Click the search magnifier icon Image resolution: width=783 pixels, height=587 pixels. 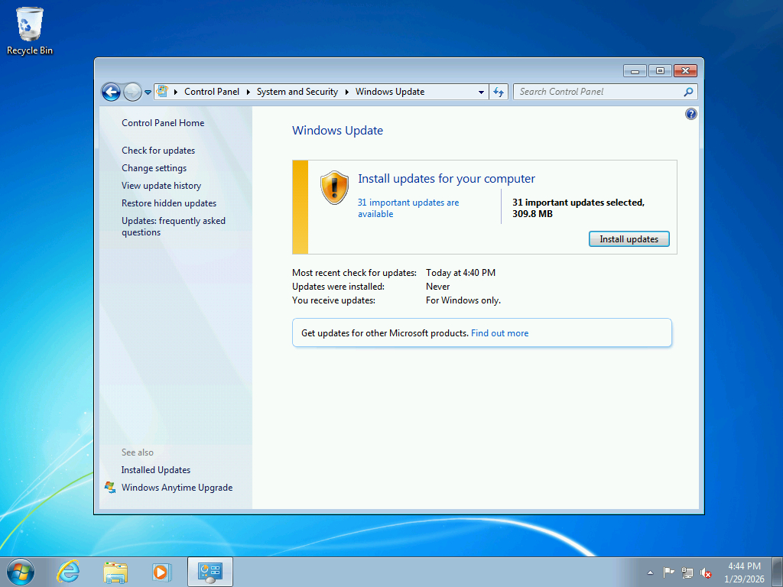(x=688, y=92)
